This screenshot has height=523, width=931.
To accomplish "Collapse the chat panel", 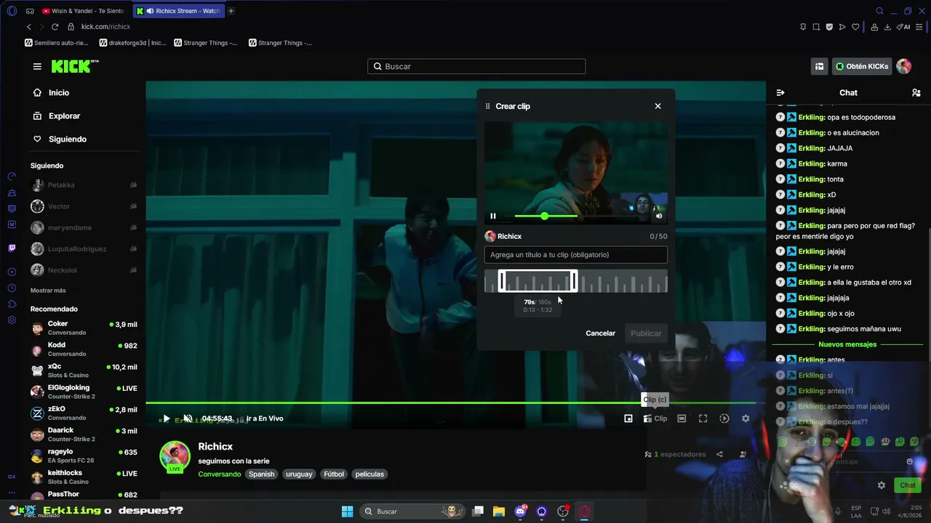I will [x=780, y=93].
